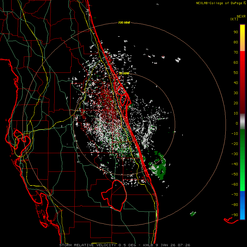Click the -20 value on velocity scale
247x247 pixels.
pyautogui.click(x=235, y=144)
